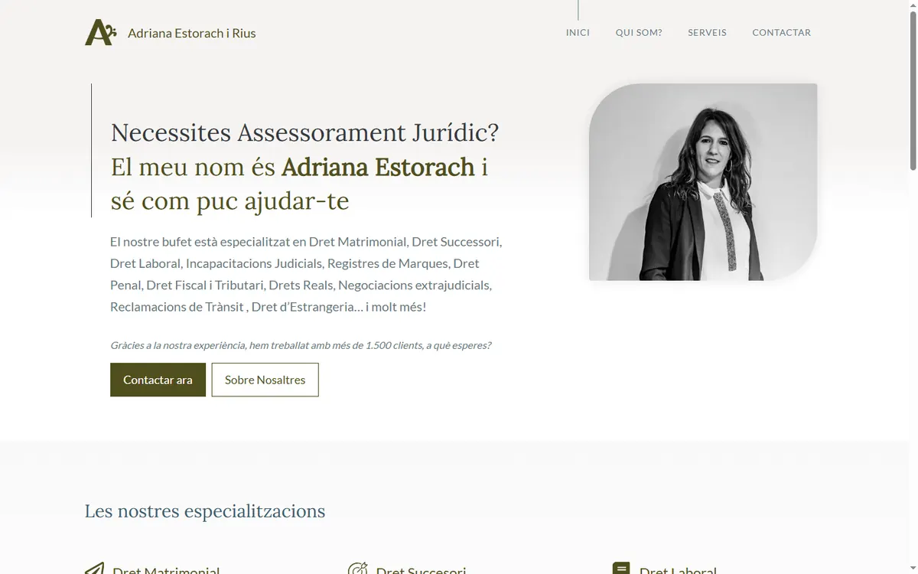The width and height of the screenshot is (918, 574).
Task: Click the document icon beside Dret Laboral
Action: 621,569
